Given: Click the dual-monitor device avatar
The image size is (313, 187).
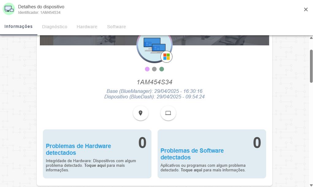Looking at the screenshot, I should [154, 45].
